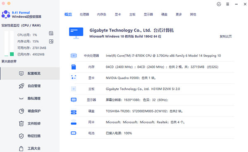Open the 内存条 tab

pyautogui.click(x=102, y=14)
